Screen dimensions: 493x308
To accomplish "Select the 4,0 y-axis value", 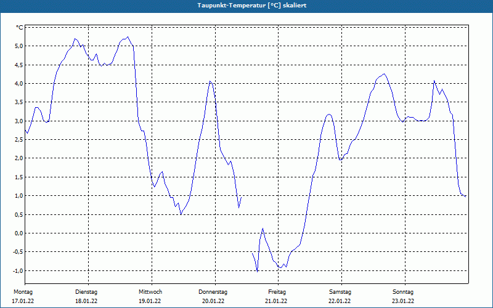I will 19,84.
